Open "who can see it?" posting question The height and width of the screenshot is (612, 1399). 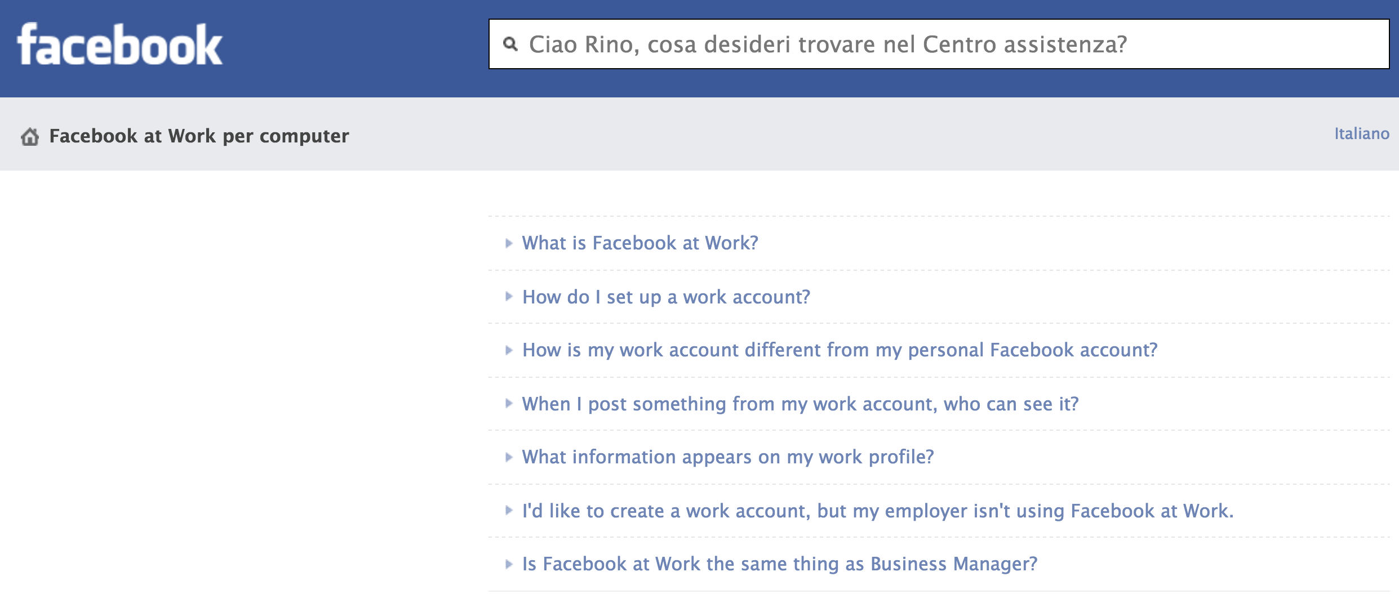point(800,404)
